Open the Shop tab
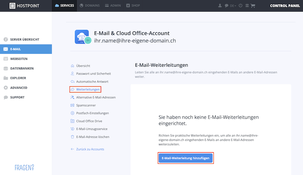This screenshot has width=303, height=175. (133, 6)
